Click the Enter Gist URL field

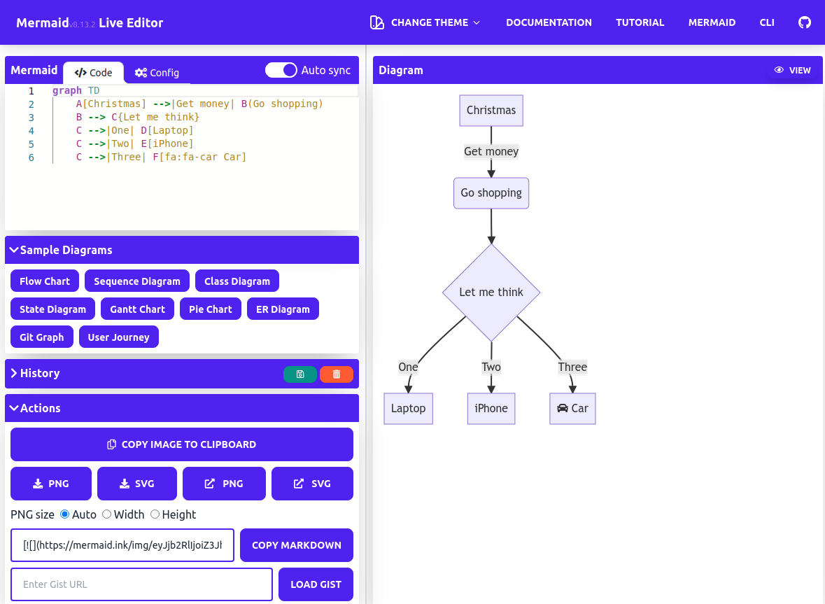point(141,584)
